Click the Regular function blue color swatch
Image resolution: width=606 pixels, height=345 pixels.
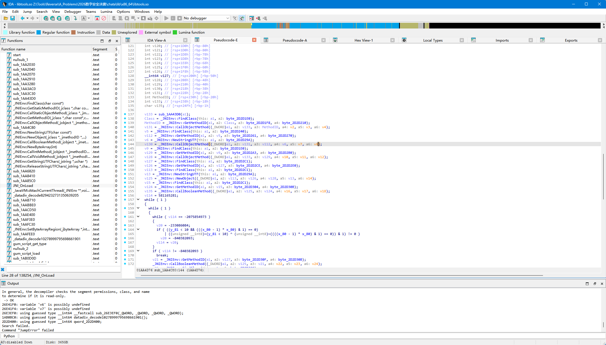point(39,32)
